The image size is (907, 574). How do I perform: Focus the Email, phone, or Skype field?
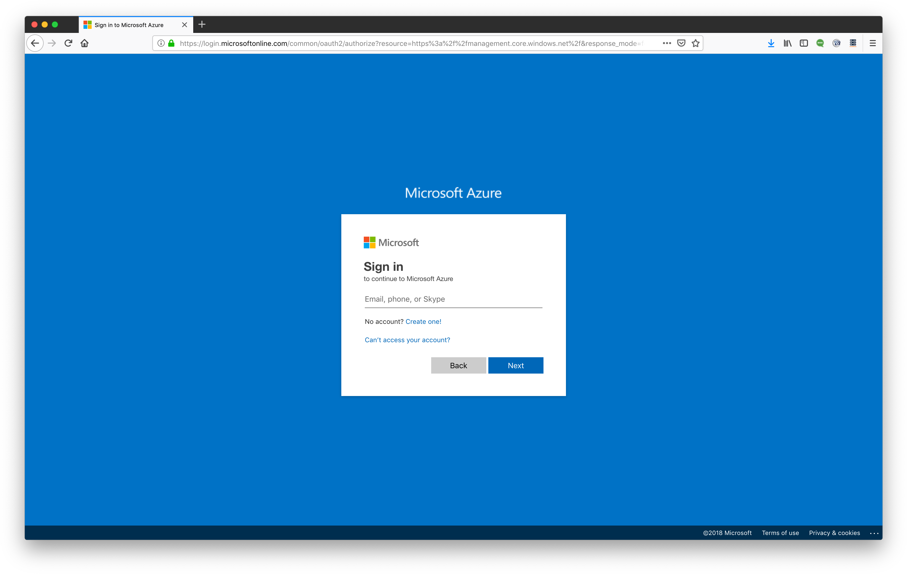453,299
